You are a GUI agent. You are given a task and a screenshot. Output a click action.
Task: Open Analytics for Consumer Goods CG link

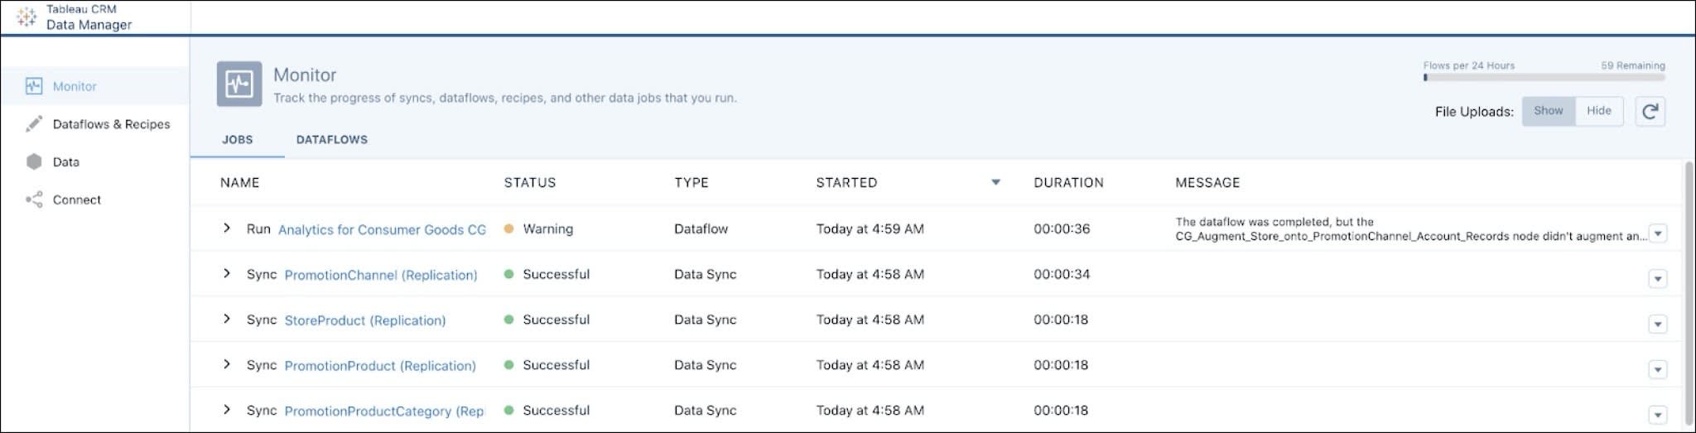(382, 229)
